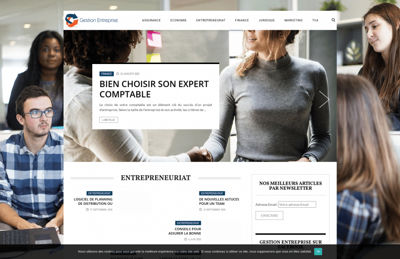The width and height of the screenshot is (400, 259).
Task: Open the FINANCE menu item
Action: (x=242, y=20)
